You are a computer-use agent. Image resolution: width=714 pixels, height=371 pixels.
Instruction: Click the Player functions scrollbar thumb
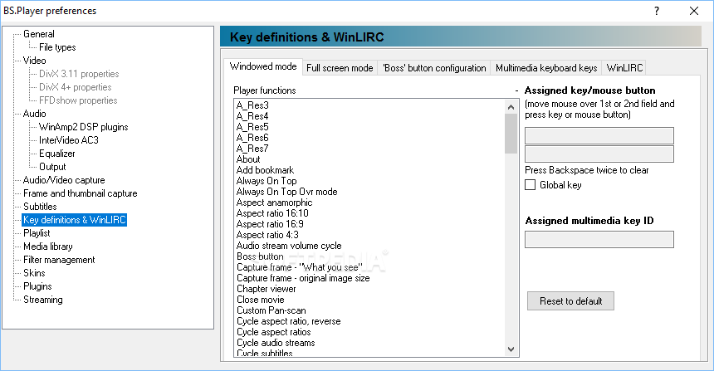511,134
